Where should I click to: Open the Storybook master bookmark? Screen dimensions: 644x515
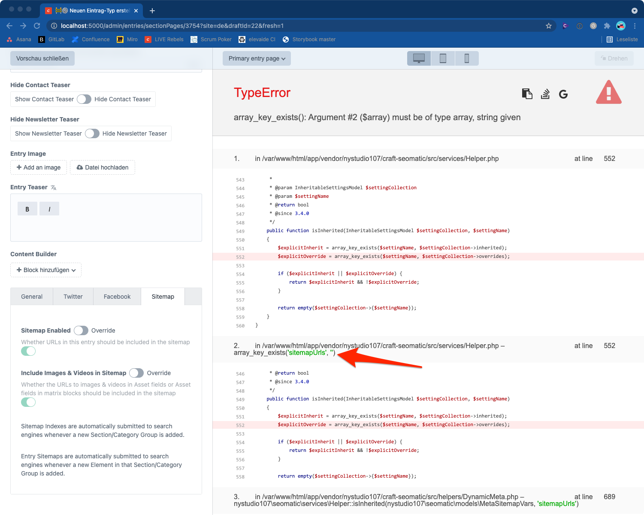(309, 39)
